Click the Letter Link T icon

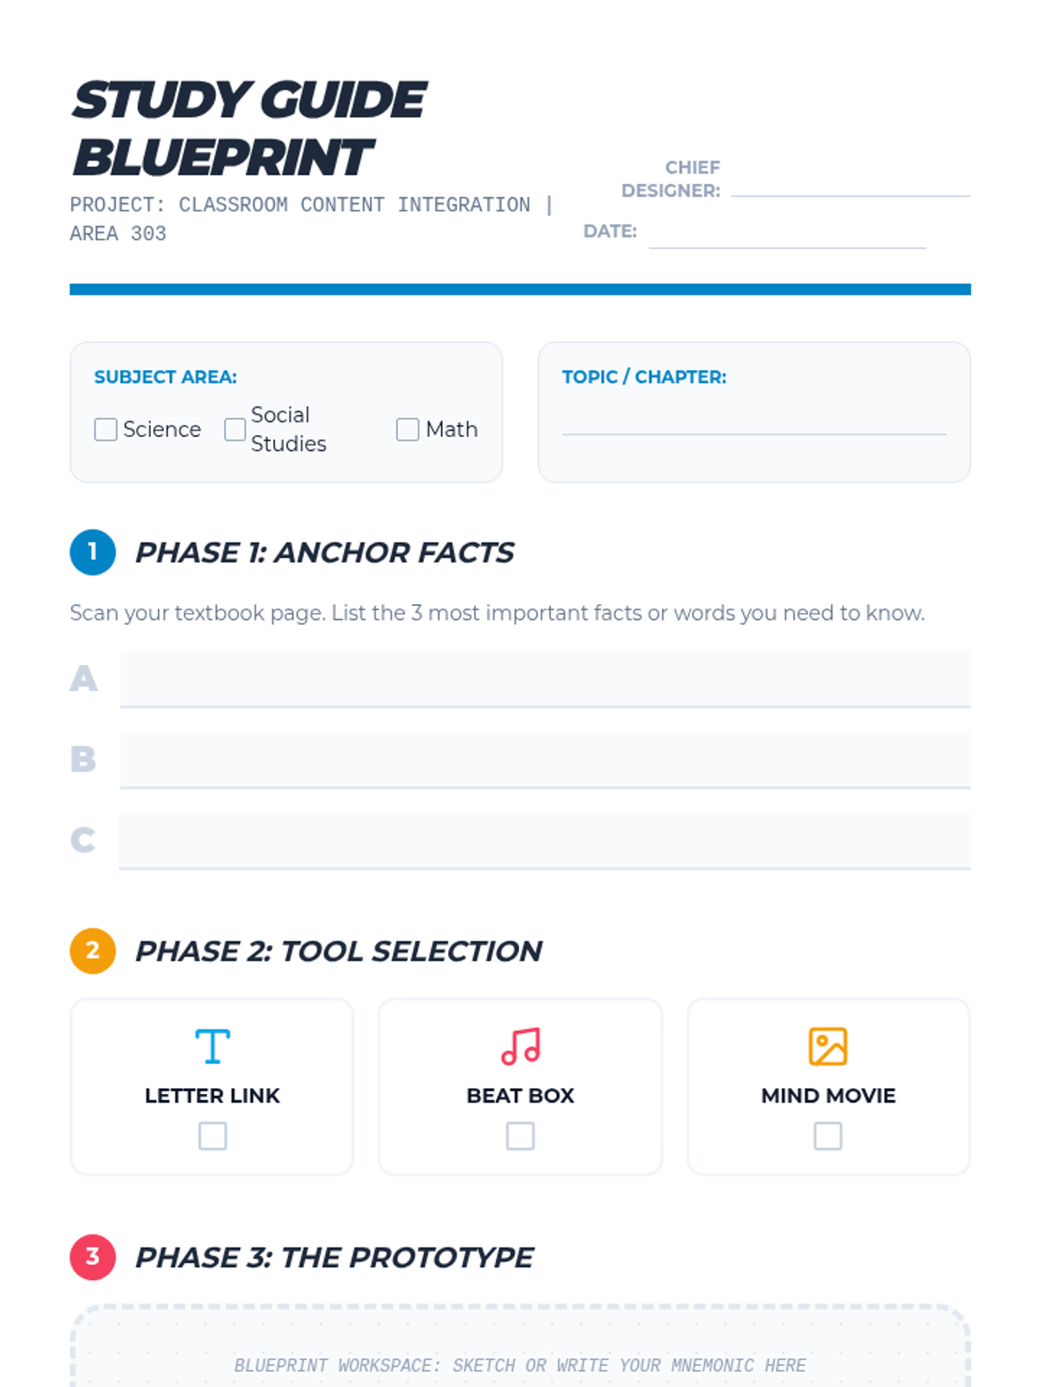coord(212,1046)
